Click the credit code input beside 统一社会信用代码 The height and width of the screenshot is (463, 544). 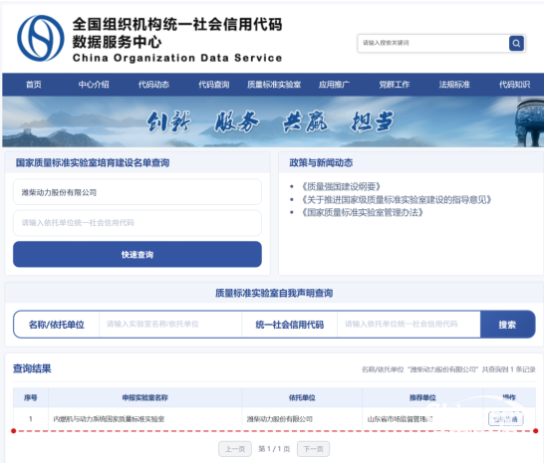tap(408, 325)
